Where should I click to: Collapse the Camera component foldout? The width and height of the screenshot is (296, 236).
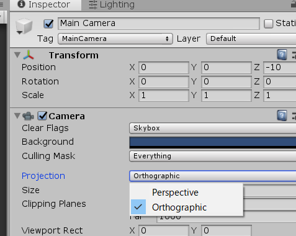(17, 116)
